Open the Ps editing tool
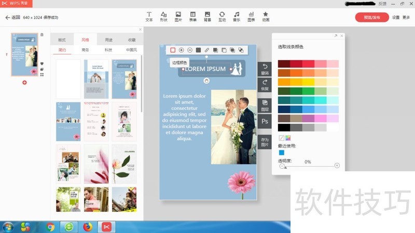This screenshot has height=233, width=415. click(x=265, y=121)
